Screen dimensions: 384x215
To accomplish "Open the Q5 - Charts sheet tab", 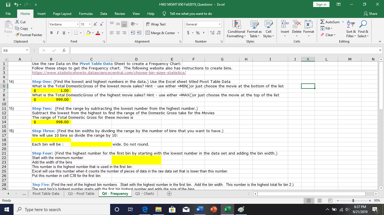I will 144,193.
